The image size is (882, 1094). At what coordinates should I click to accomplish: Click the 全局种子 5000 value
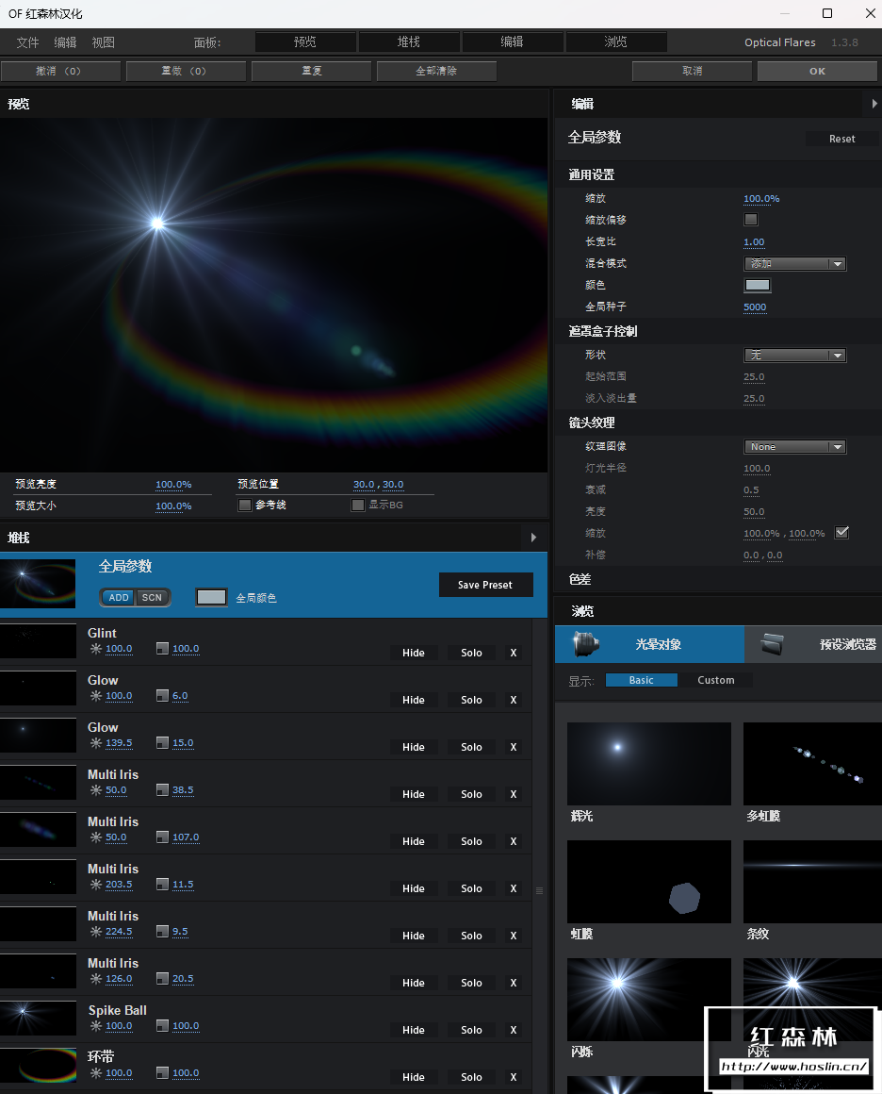click(x=755, y=307)
